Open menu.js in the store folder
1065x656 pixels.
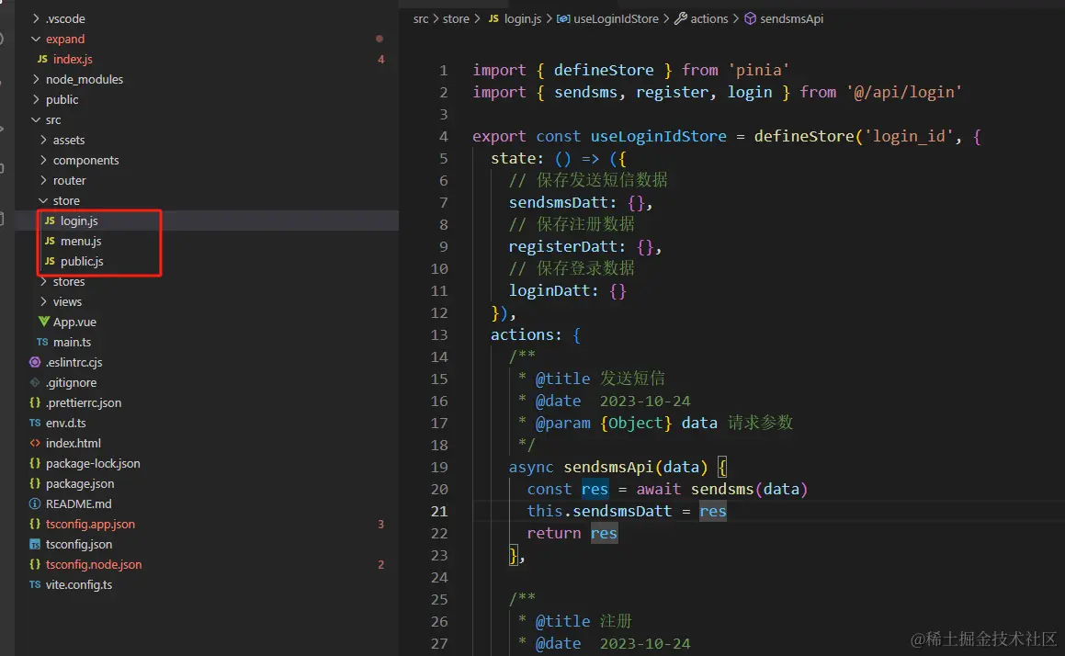(81, 241)
